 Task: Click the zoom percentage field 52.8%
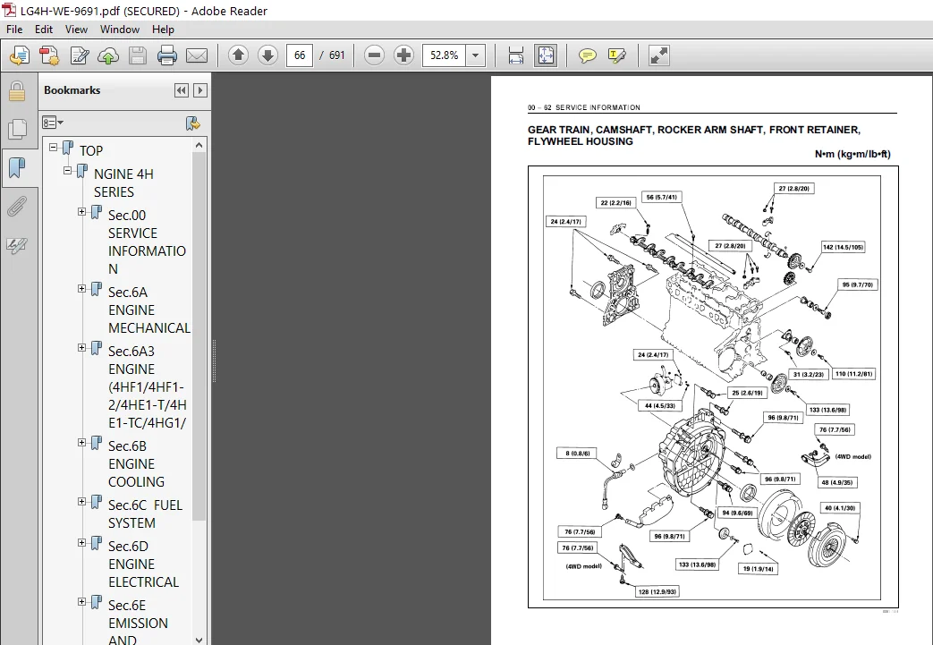point(444,55)
